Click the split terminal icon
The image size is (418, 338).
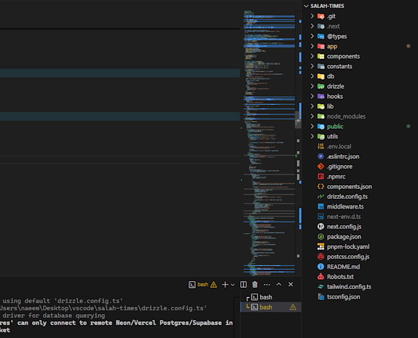click(x=243, y=285)
